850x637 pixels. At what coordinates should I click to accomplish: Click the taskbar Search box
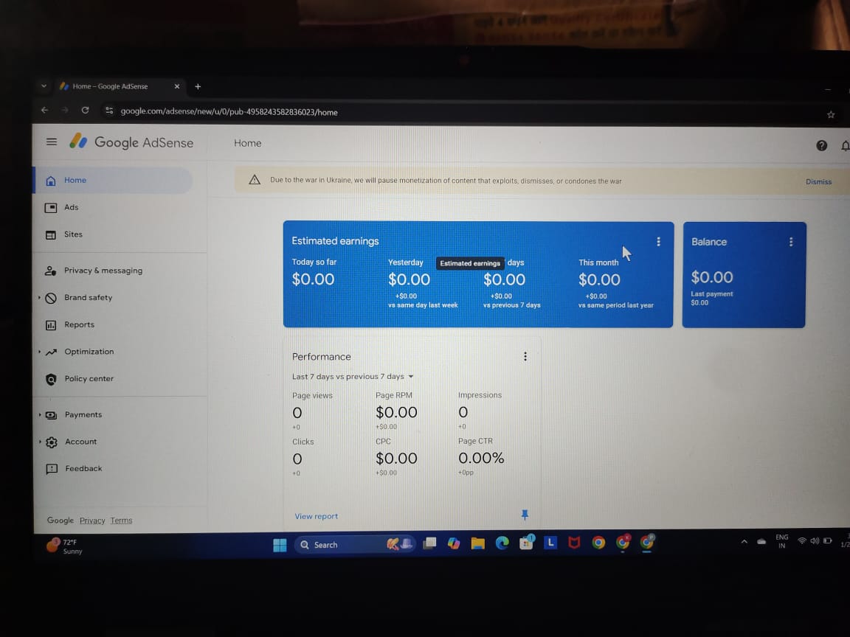click(x=355, y=544)
